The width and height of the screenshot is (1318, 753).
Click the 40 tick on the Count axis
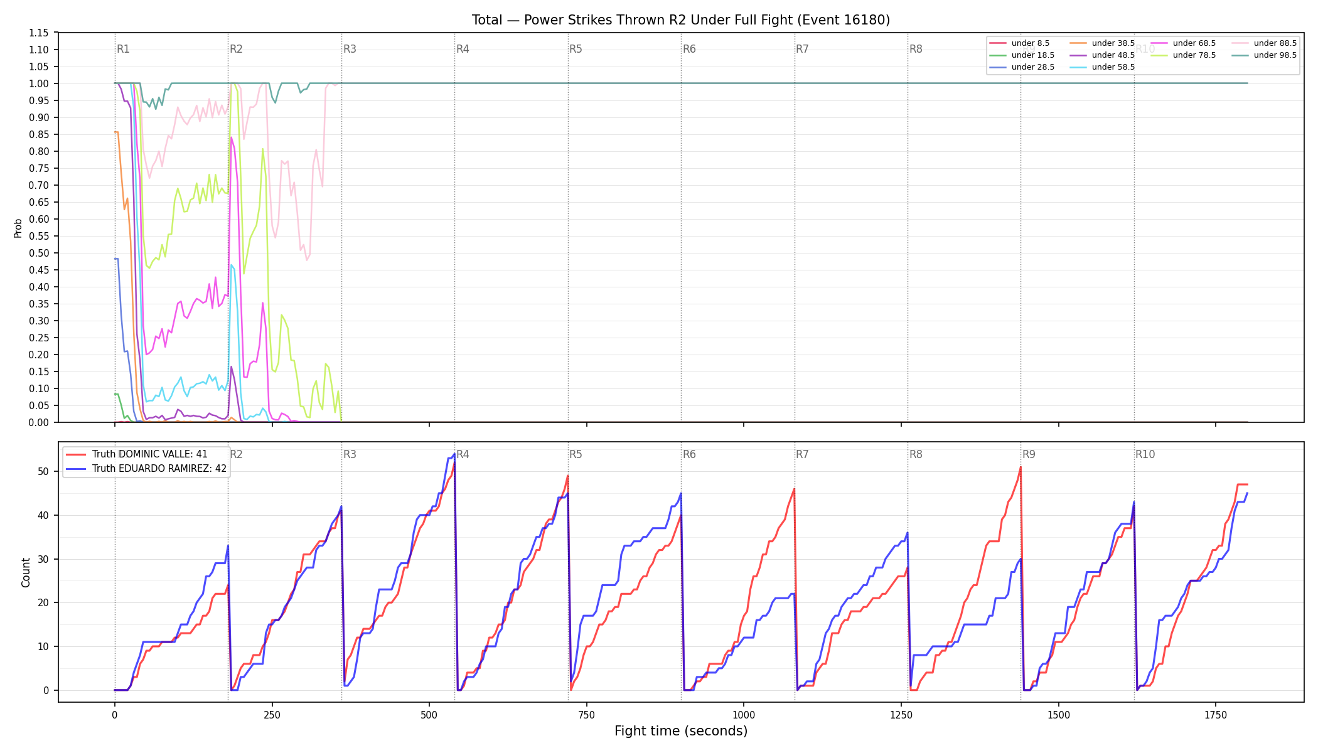coord(43,515)
